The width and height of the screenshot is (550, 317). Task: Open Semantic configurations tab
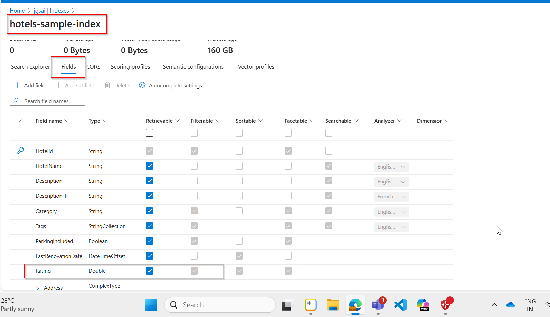click(x=193, y=67)
